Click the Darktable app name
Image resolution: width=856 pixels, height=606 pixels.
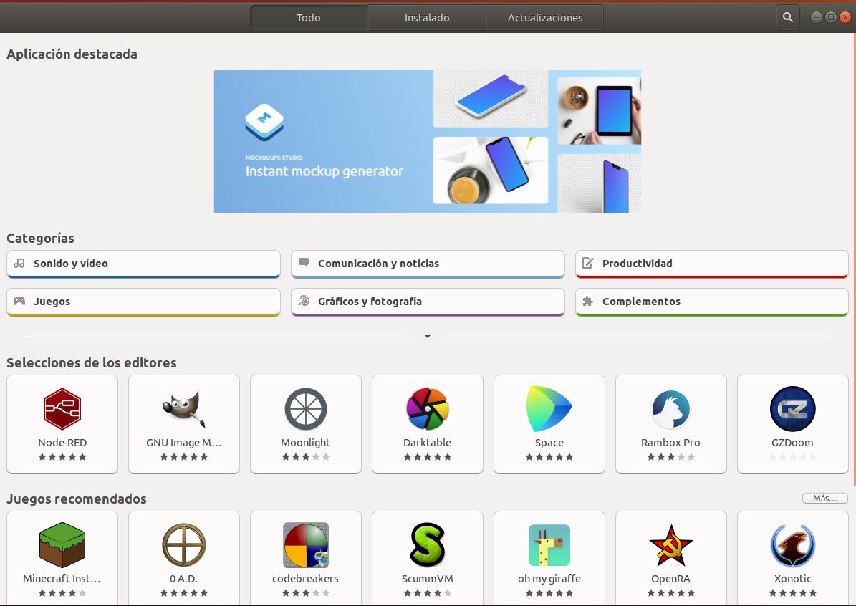click(x=428, y=443)
